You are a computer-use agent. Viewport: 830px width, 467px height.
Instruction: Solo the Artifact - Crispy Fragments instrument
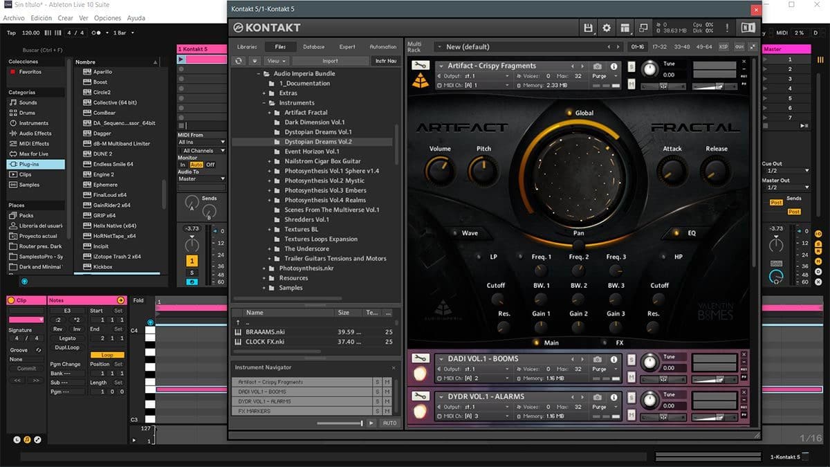(x=631, y=66)
